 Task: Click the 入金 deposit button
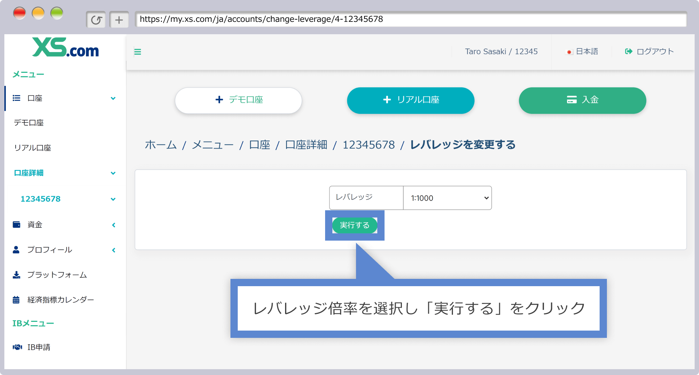coord(582,100)
